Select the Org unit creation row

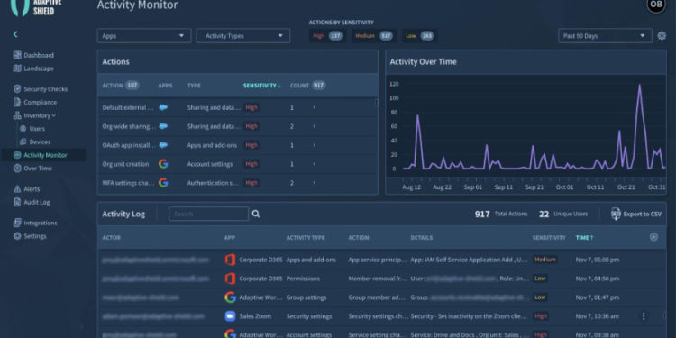(x=237, y=164)
